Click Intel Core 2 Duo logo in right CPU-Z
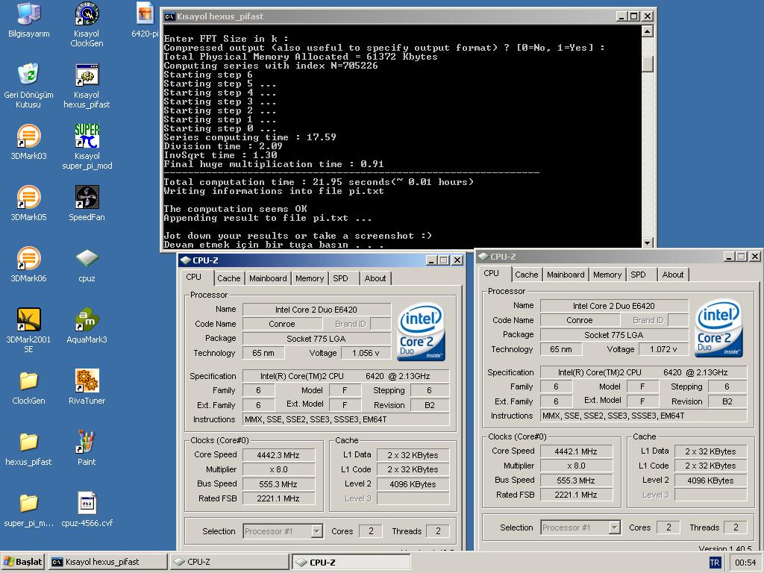Viewport: 764px width, 573px height. 718,328
